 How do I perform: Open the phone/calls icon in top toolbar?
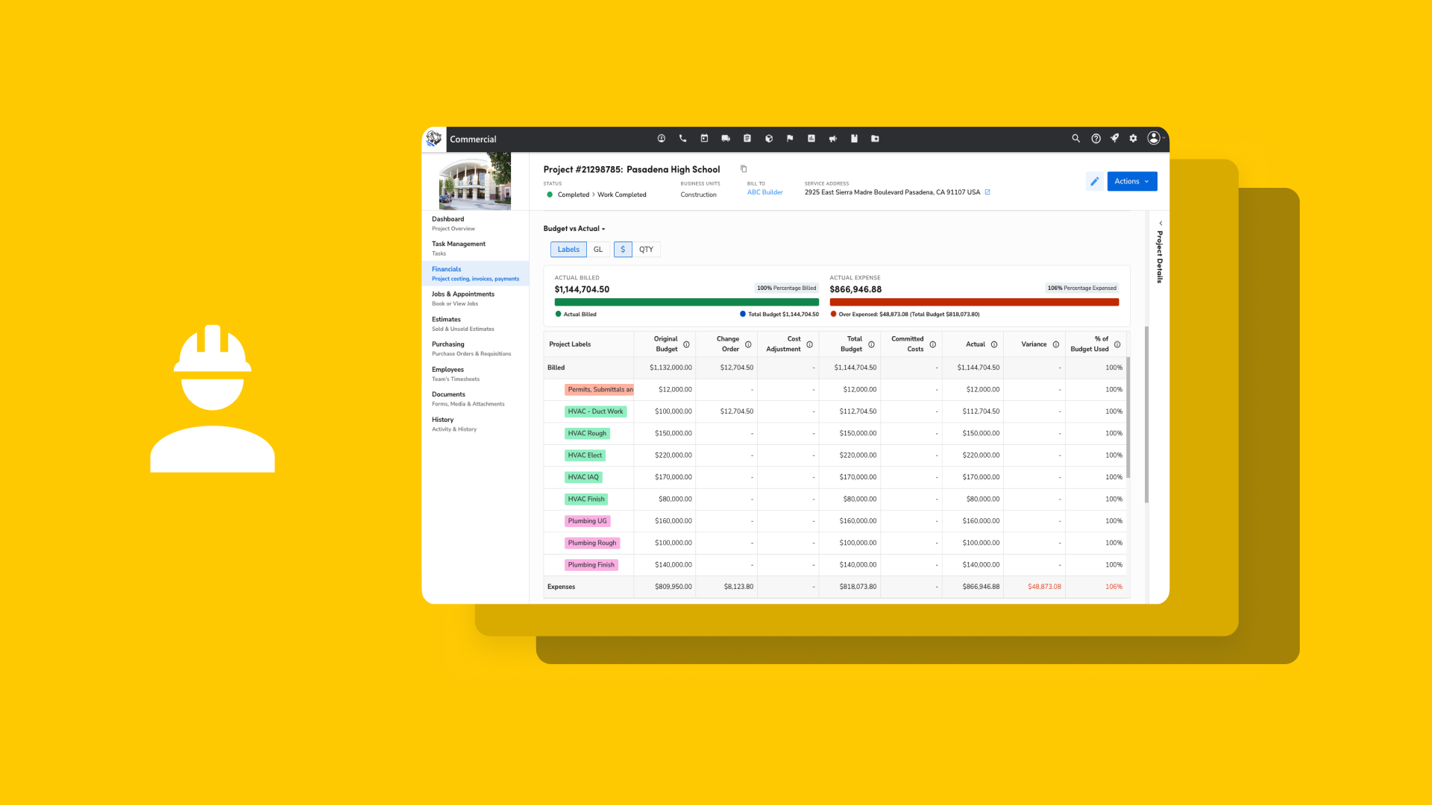pyautogui.click(x=683, y=139)
